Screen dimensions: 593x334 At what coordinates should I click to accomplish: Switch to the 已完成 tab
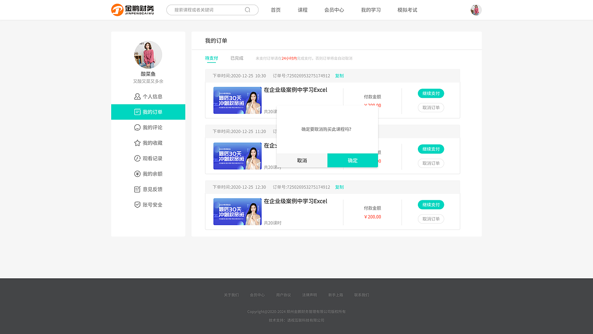(236, 58)
